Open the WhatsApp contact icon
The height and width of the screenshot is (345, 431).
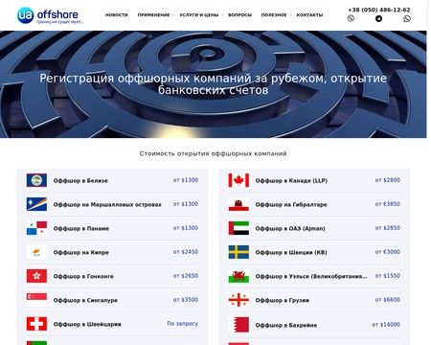pyautogui.click(x=407, y=18)
